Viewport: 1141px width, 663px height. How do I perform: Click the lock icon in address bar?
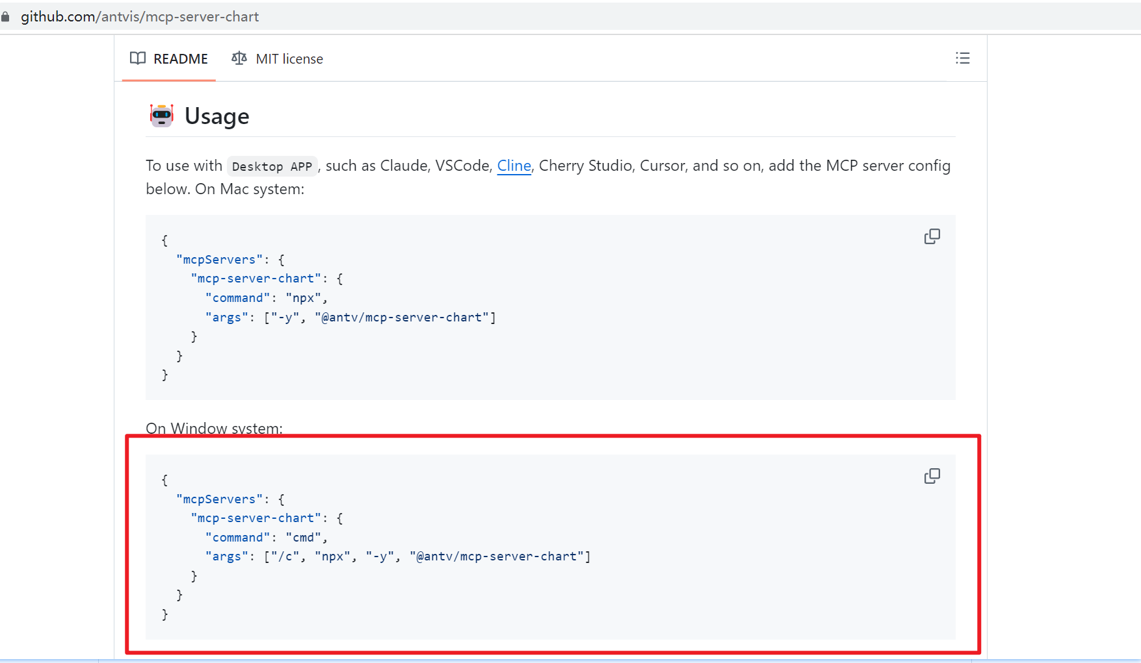coord(6,17)
